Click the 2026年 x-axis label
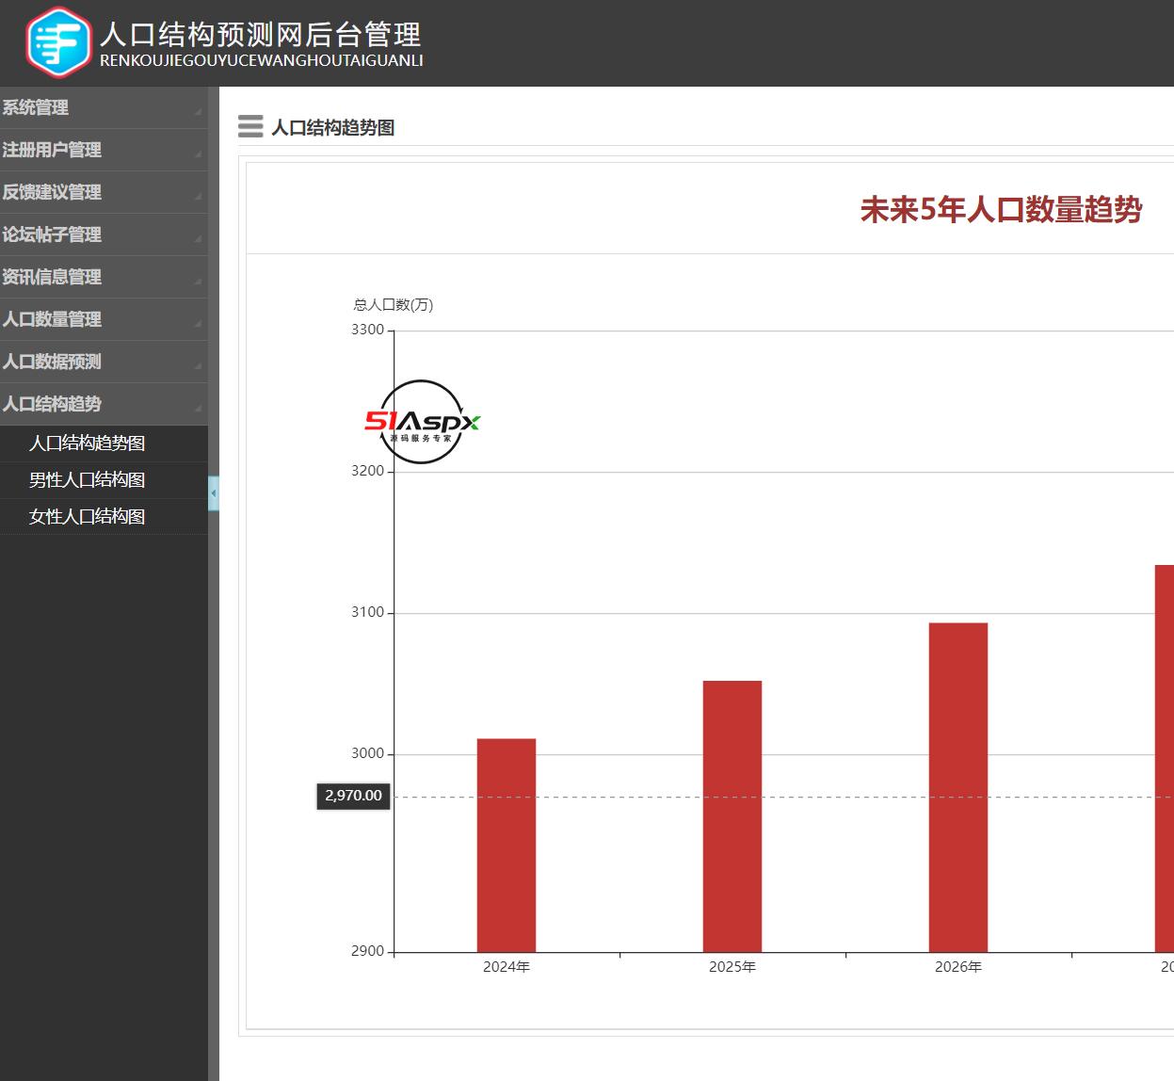1174x1081 pixels. pos(958,967)
